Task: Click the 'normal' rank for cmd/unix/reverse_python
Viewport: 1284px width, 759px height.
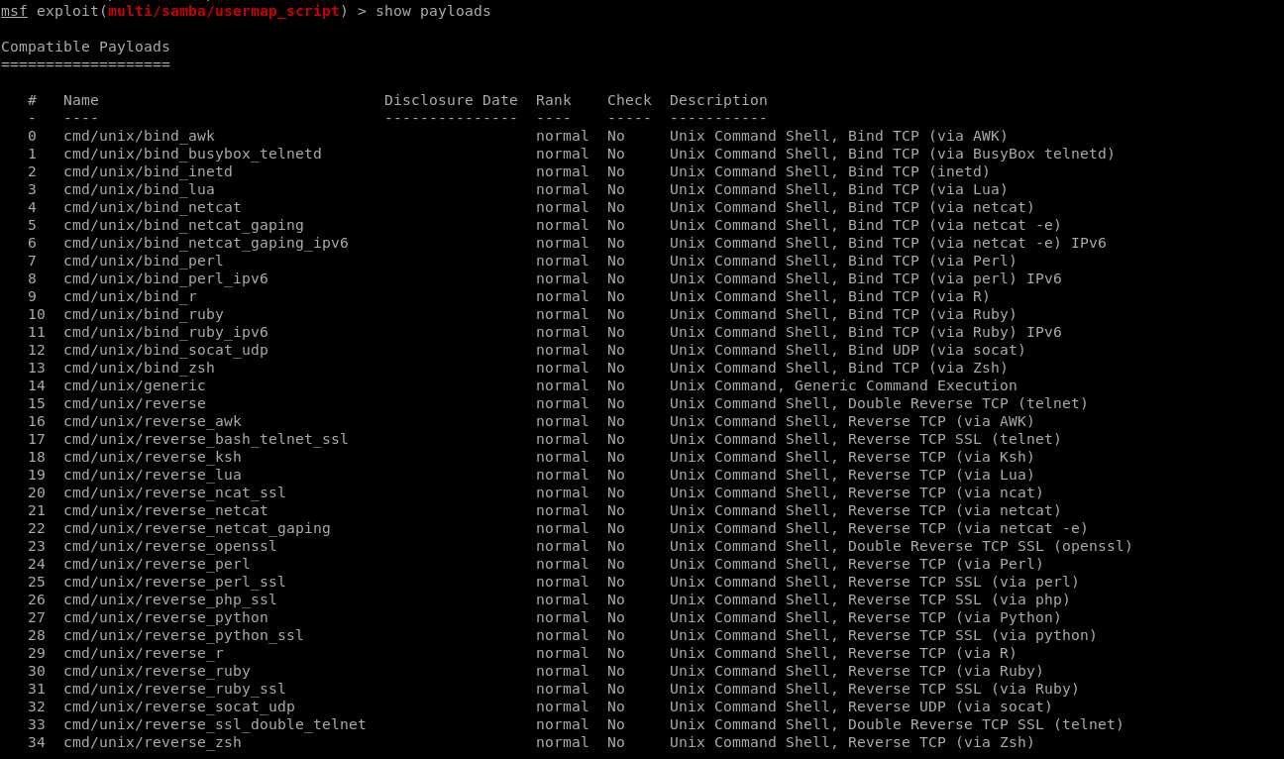Action: (x=563, y=617)
